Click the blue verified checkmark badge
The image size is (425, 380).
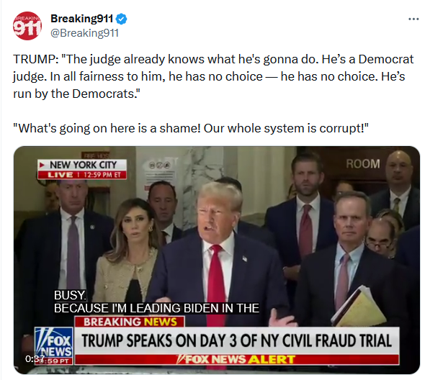pos(121,19)
